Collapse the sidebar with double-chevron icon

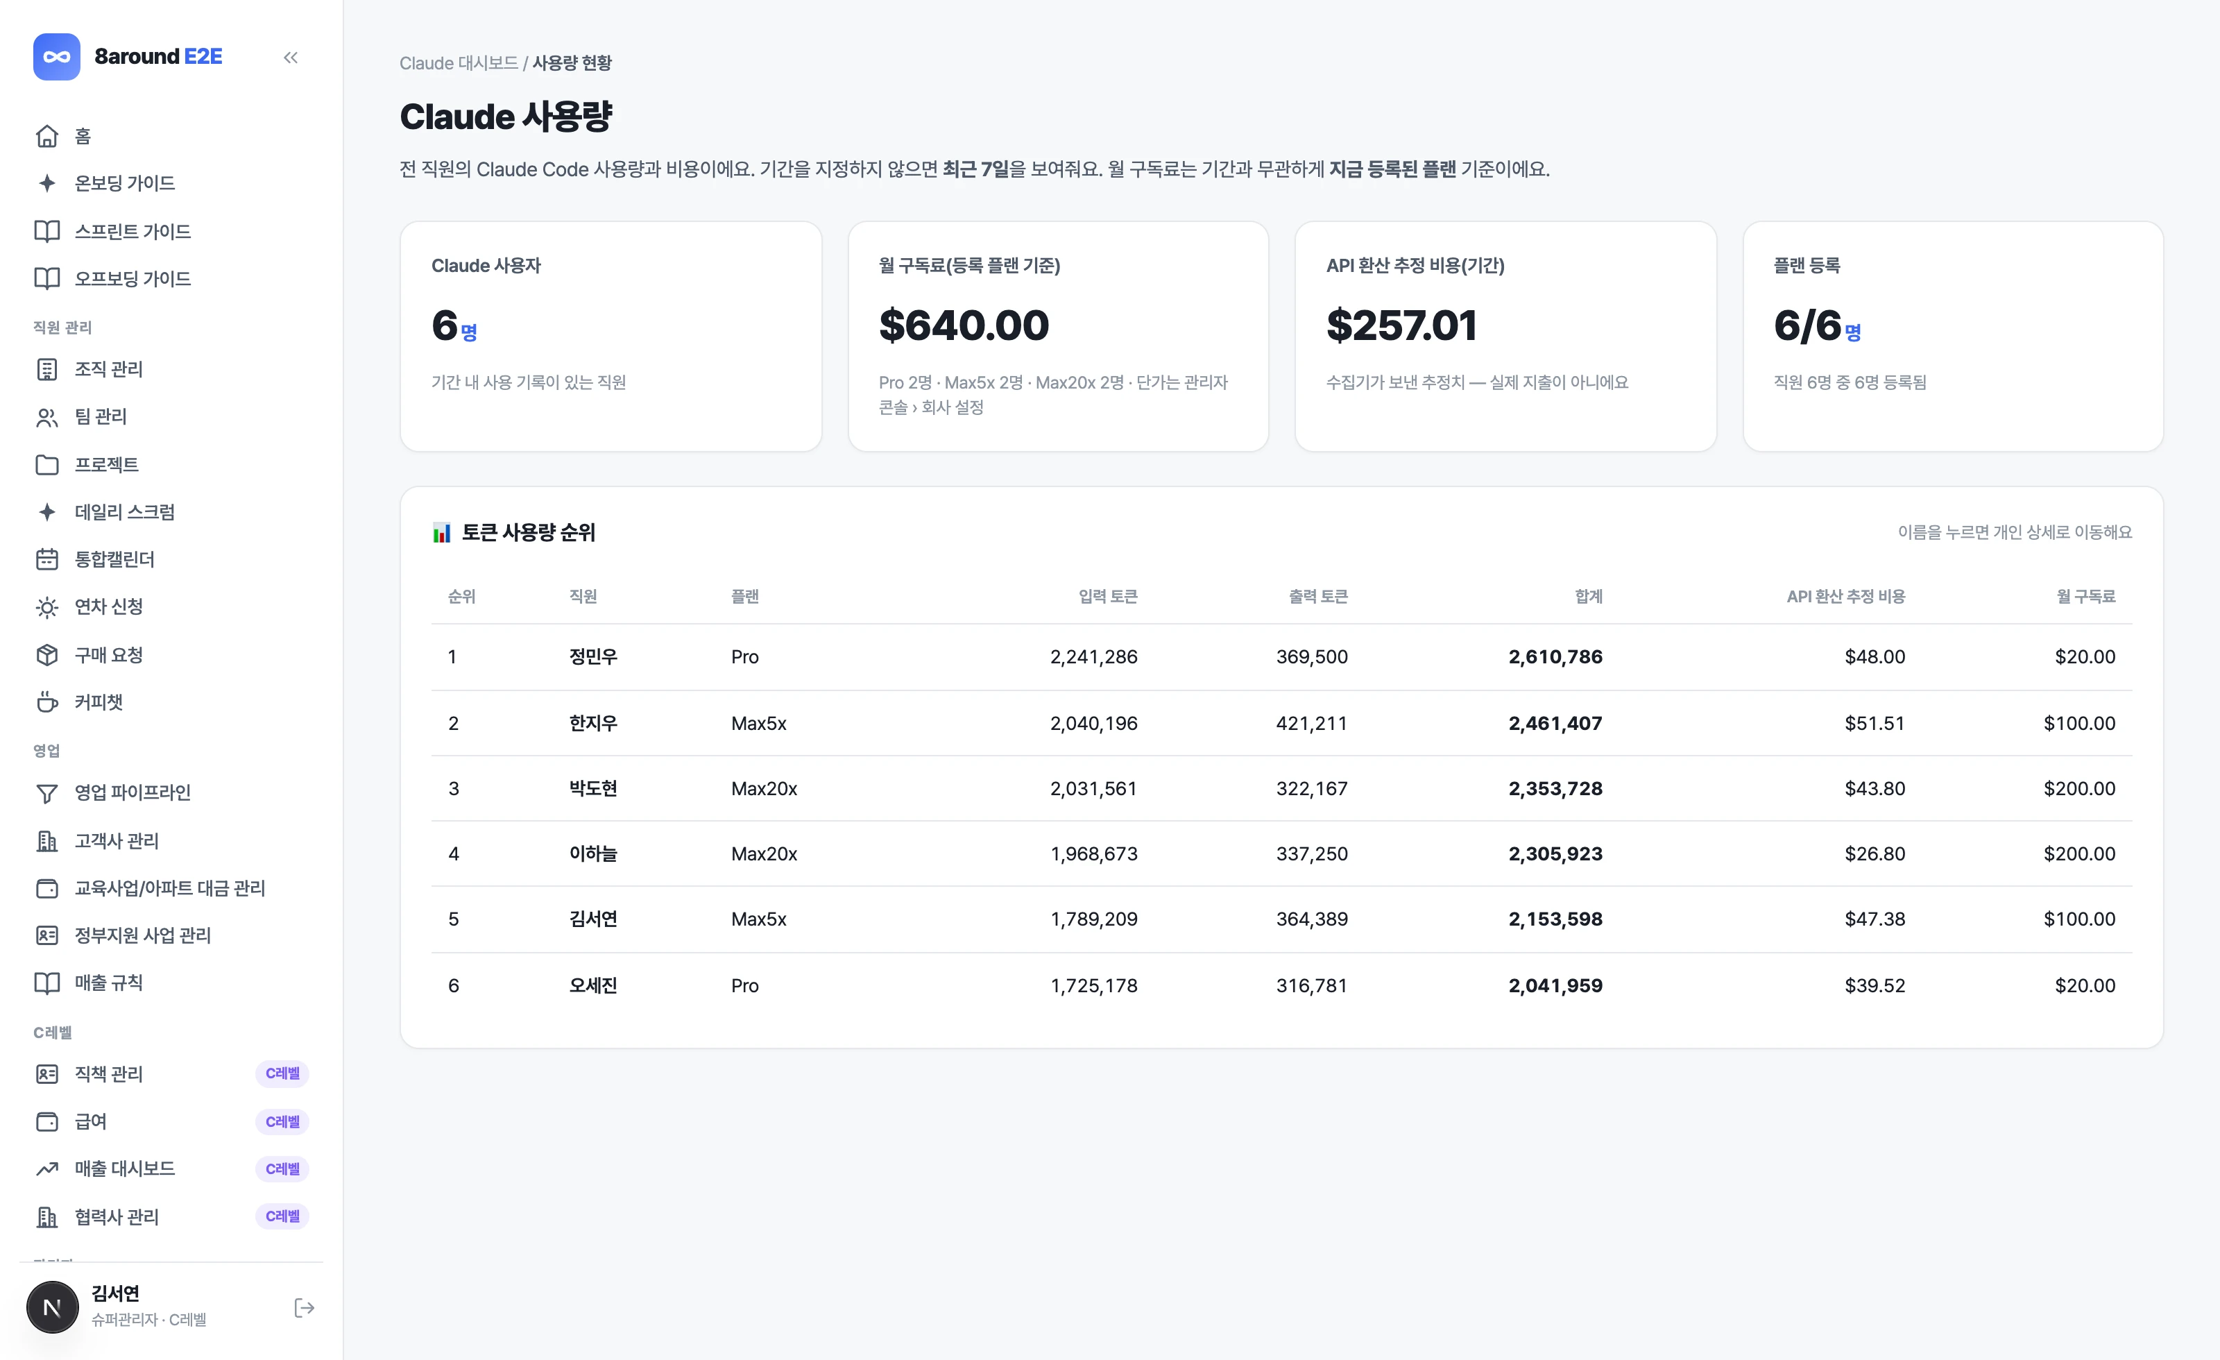290,58
